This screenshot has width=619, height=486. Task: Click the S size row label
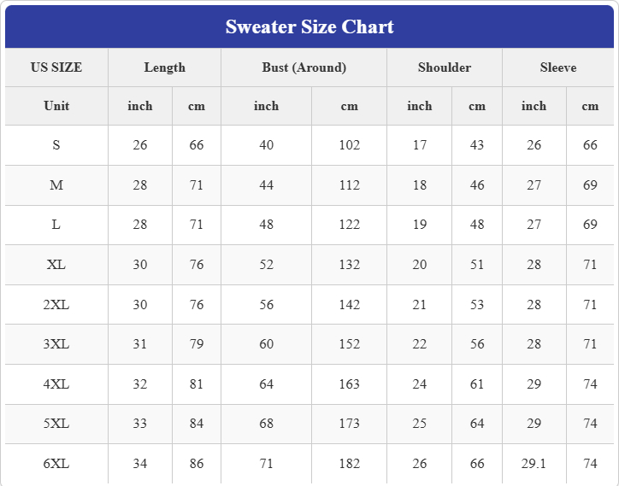tap(56, 145)
